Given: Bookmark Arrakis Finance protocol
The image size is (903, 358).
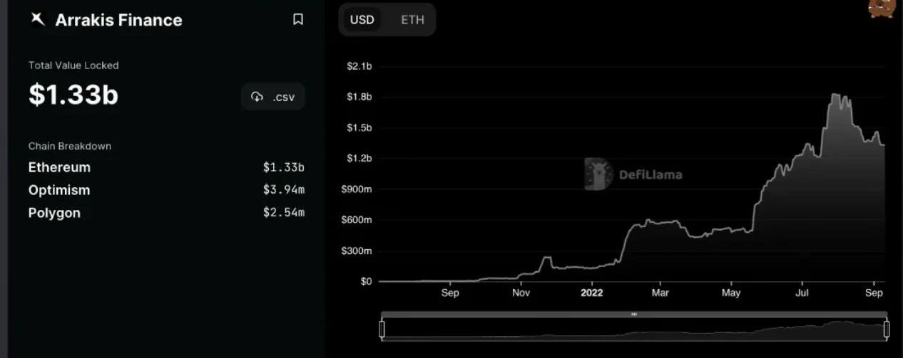Looking at the screenshot, I should [298, 20].
